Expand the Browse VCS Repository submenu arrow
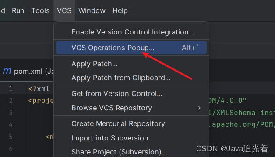This screenshot has height=157, width=275. tap(199, 108)
